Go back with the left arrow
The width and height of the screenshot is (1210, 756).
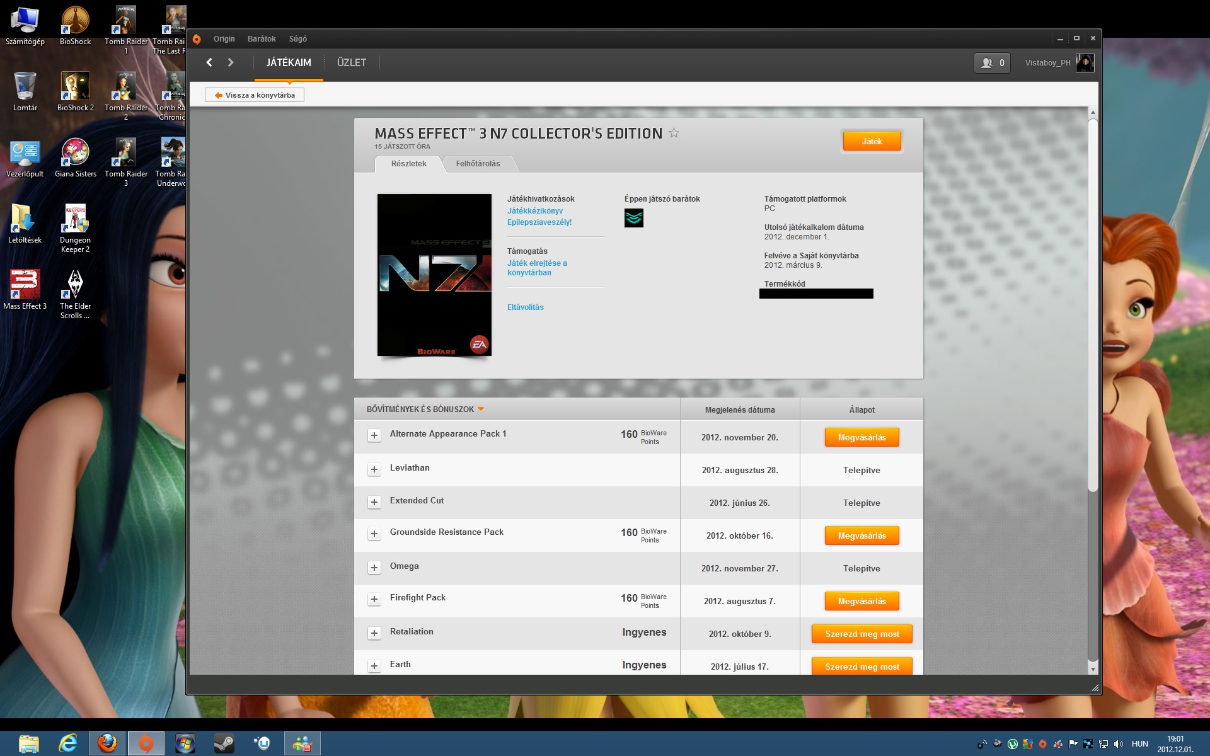pyautogui.click(x=209, y=62)
